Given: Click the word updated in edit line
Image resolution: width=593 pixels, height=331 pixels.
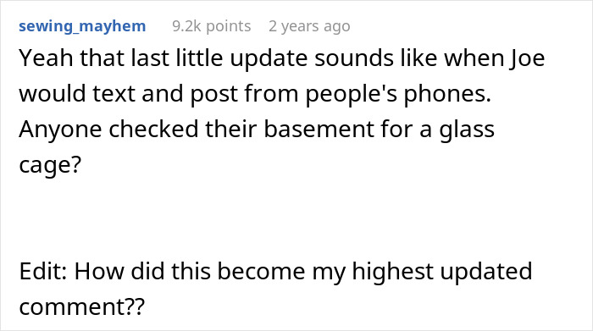Looking at the screenshot, I should click(486, 272).
